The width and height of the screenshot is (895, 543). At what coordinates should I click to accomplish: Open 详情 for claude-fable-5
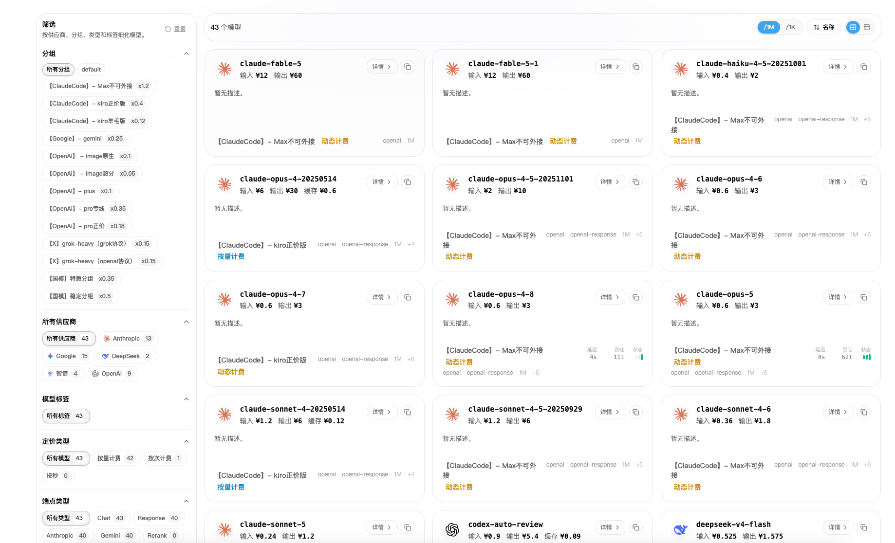tap(382, 67)
